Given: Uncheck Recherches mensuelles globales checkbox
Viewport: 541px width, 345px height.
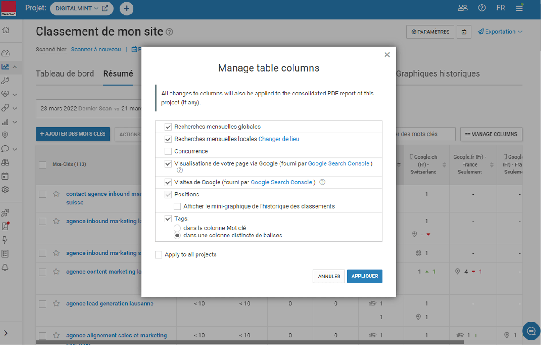Looking at the screenshot, I should pos(168,127).
